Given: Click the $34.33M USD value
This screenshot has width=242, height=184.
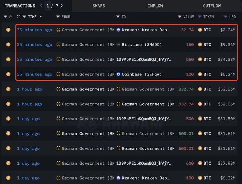Looking at the screenshot, I should (226, 60).
